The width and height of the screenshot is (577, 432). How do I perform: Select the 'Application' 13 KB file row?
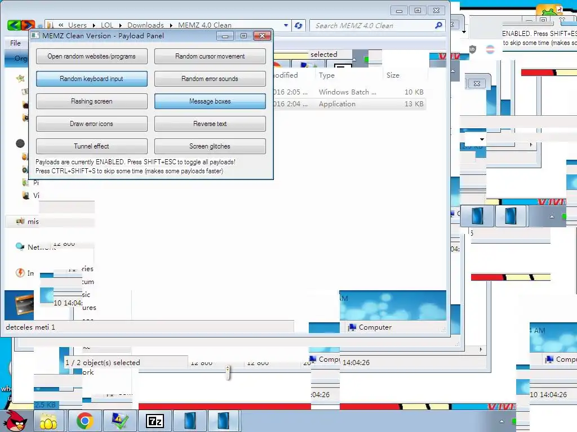350,104
